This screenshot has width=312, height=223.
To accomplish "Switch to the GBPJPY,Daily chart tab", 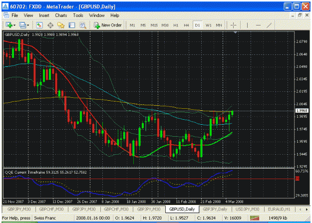I will pyautogui.click(x=215, y=209).
